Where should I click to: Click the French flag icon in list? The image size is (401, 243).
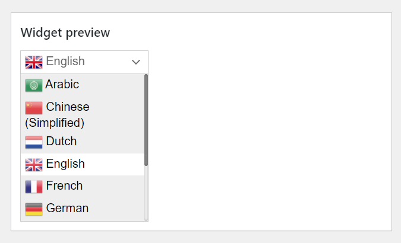[34, 187]
